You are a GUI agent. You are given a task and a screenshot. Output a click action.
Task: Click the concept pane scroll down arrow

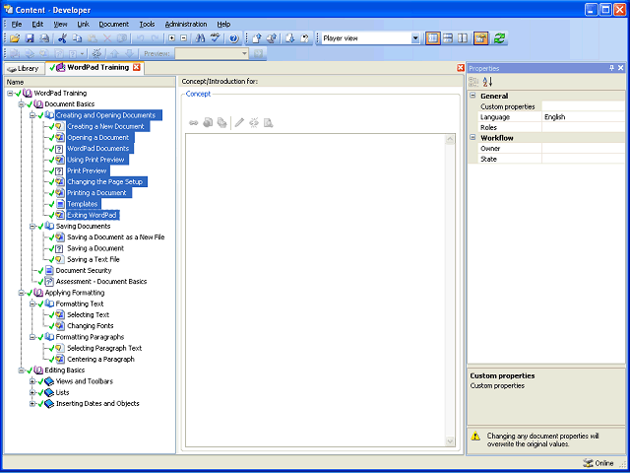point(450,441)
